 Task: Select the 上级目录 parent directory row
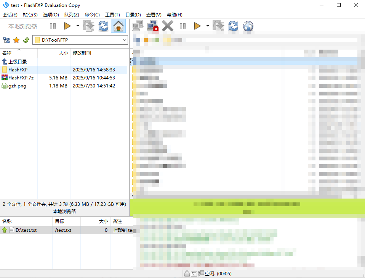click(64, 61)
